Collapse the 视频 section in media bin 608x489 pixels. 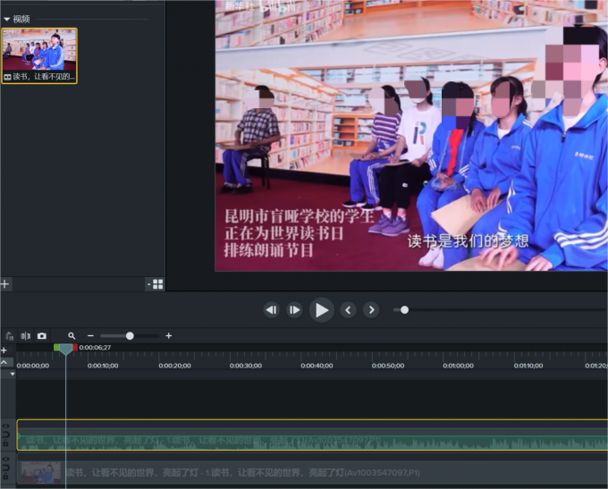pos(7,19)
